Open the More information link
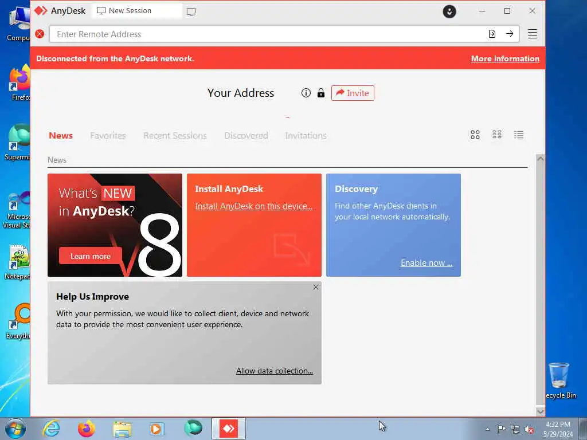 (x=505, y=58)
